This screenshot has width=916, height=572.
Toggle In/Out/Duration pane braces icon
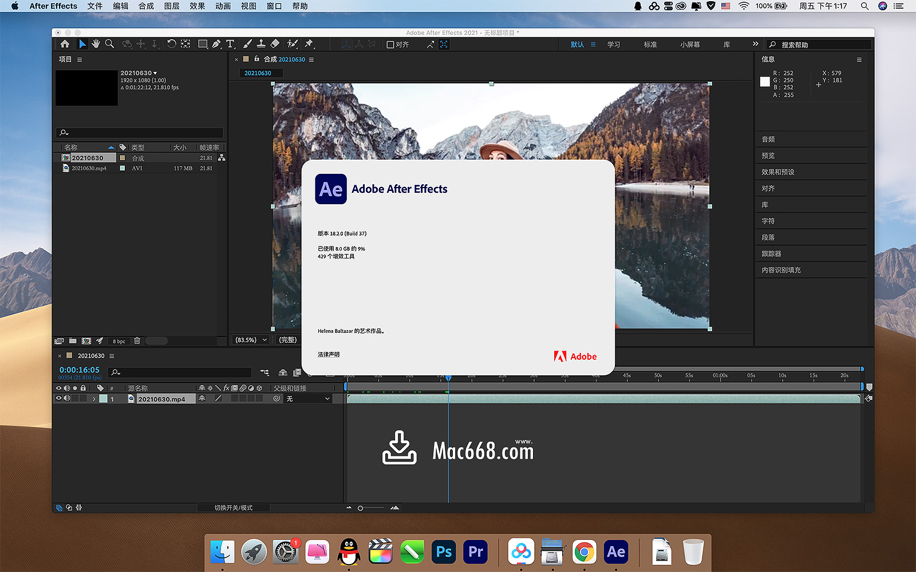point(79,508)
